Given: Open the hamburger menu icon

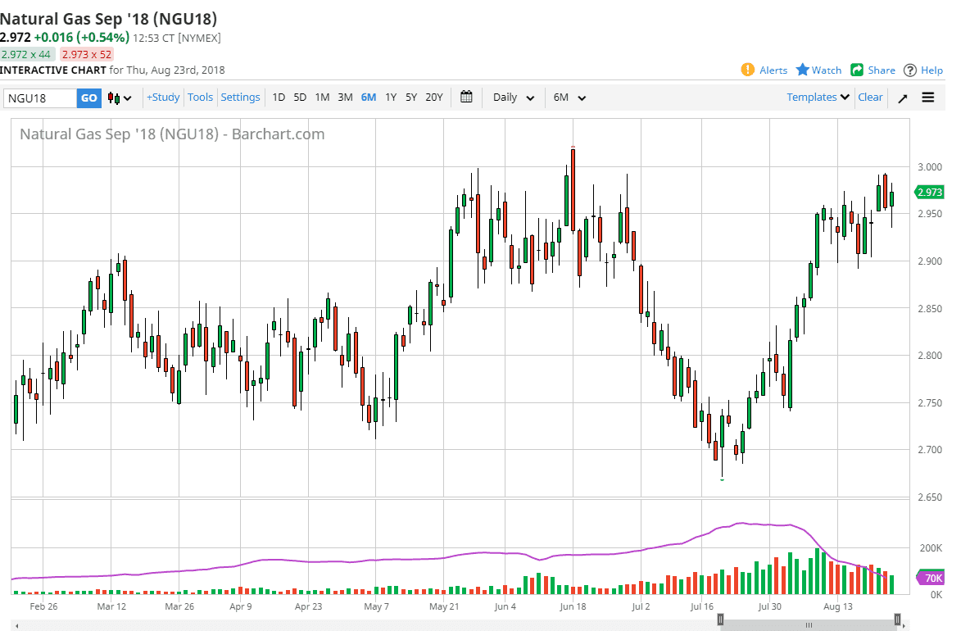Looking at the screenshot, I should point(928,98).
